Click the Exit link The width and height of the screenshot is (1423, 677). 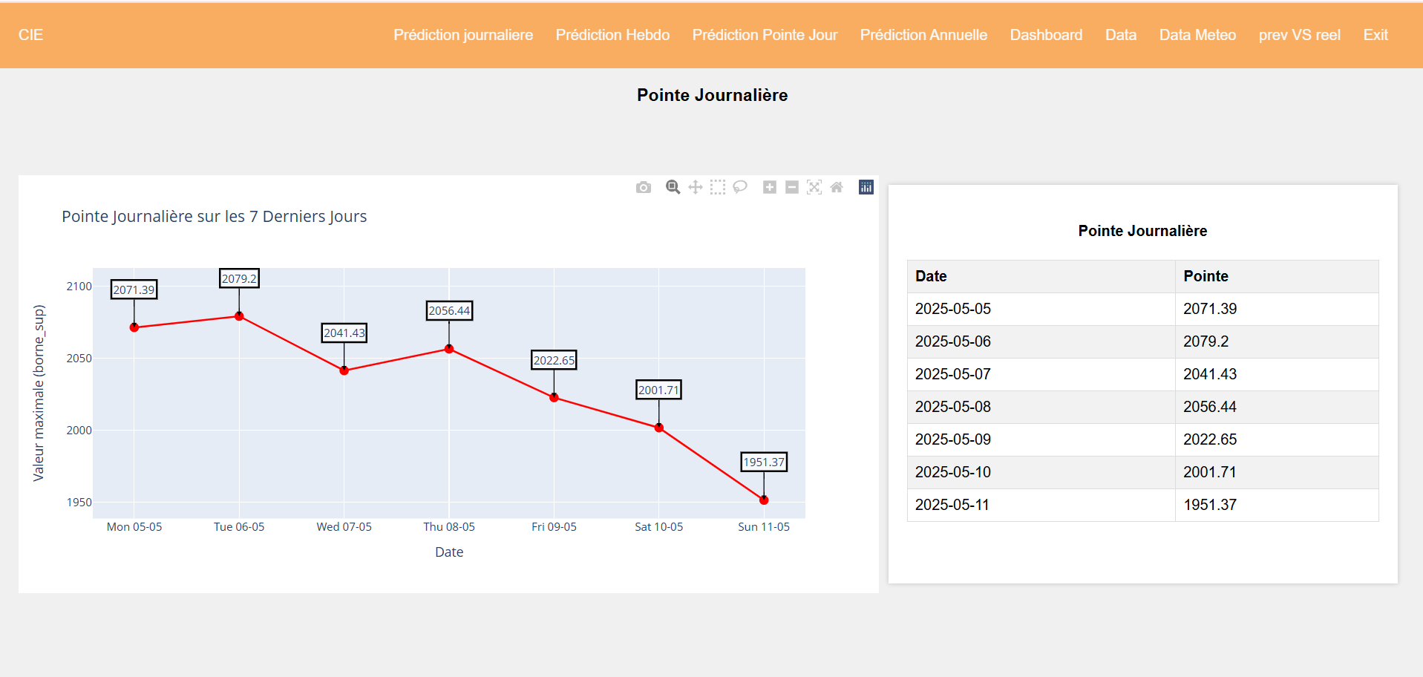[1375, 35]
